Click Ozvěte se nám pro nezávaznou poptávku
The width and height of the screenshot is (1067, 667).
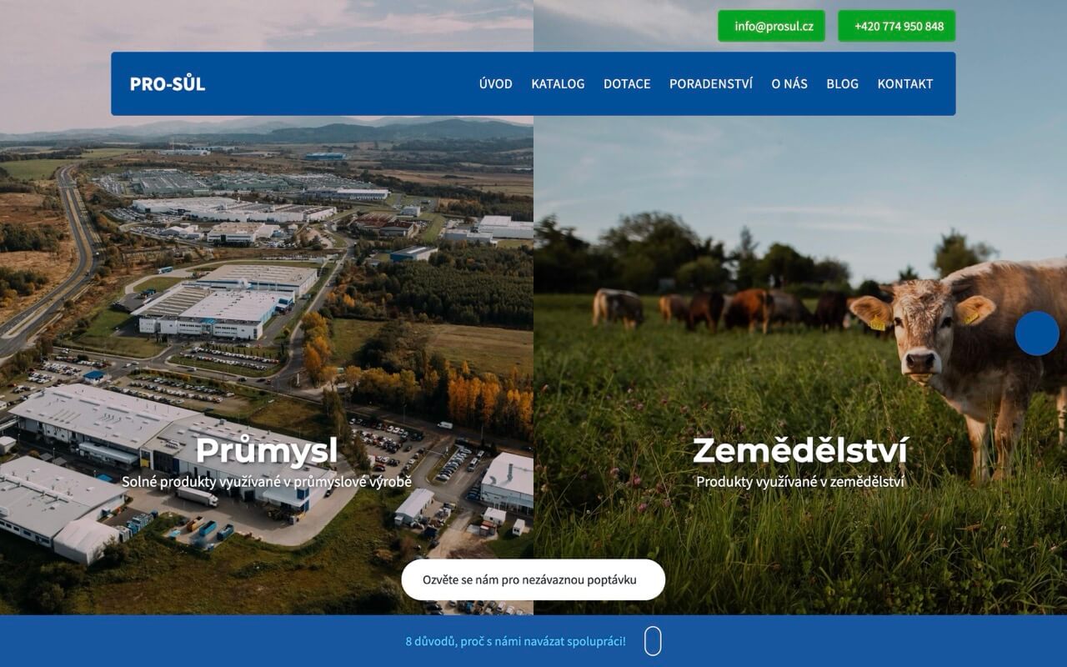[533, 579]
